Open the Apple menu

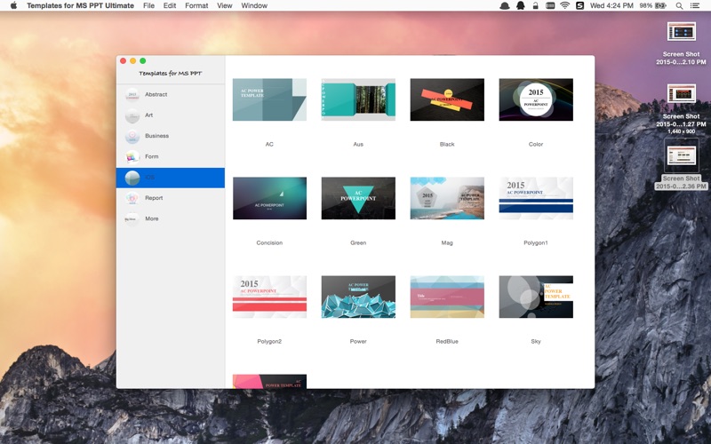pos(13,5)
